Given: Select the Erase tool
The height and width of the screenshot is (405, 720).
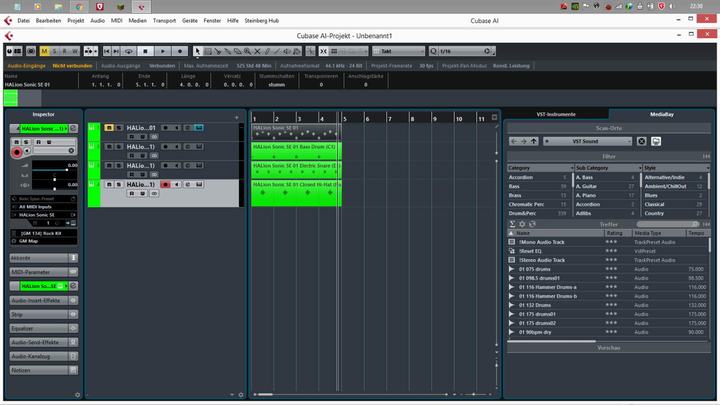Looking at the screenshot, I should click(x=237, y=51).
